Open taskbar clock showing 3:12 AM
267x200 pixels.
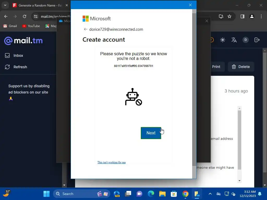coord(248,194)
